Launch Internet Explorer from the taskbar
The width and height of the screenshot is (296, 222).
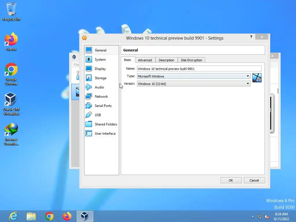(13, 216)
